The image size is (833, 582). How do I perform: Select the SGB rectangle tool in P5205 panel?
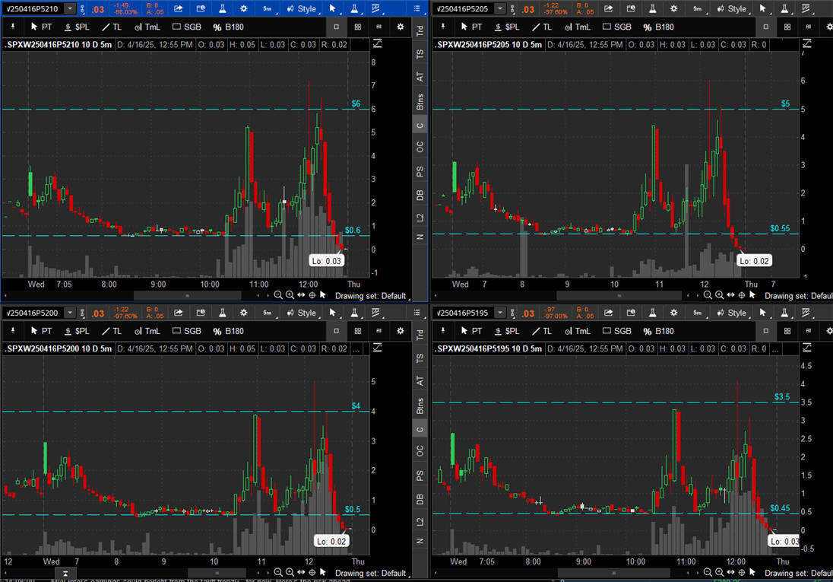pos(617,27)
